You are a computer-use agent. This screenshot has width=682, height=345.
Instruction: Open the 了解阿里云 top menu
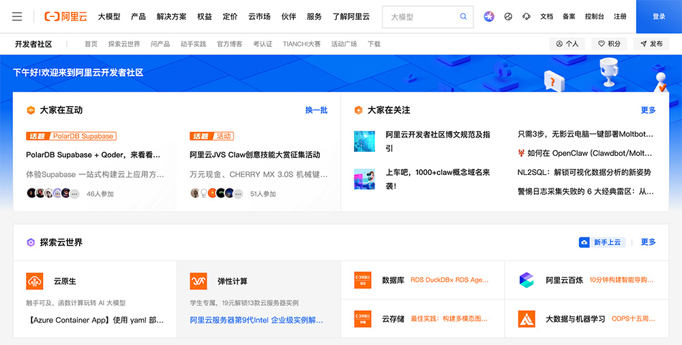click(351, 16)
